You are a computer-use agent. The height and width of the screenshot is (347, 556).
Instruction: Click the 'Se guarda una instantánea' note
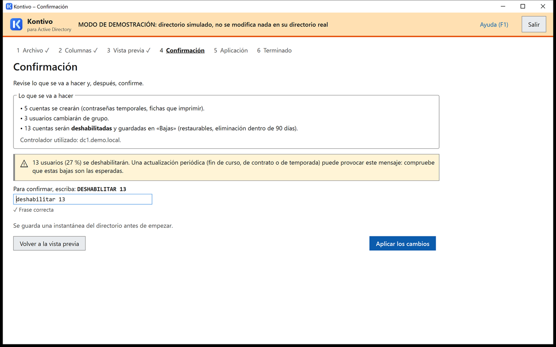pyautogui.click(x=93, y=226)
